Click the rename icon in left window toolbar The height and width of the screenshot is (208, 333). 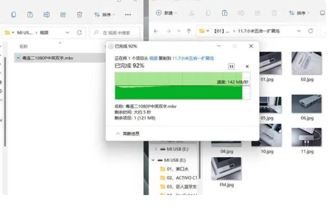tap(46, 14)
